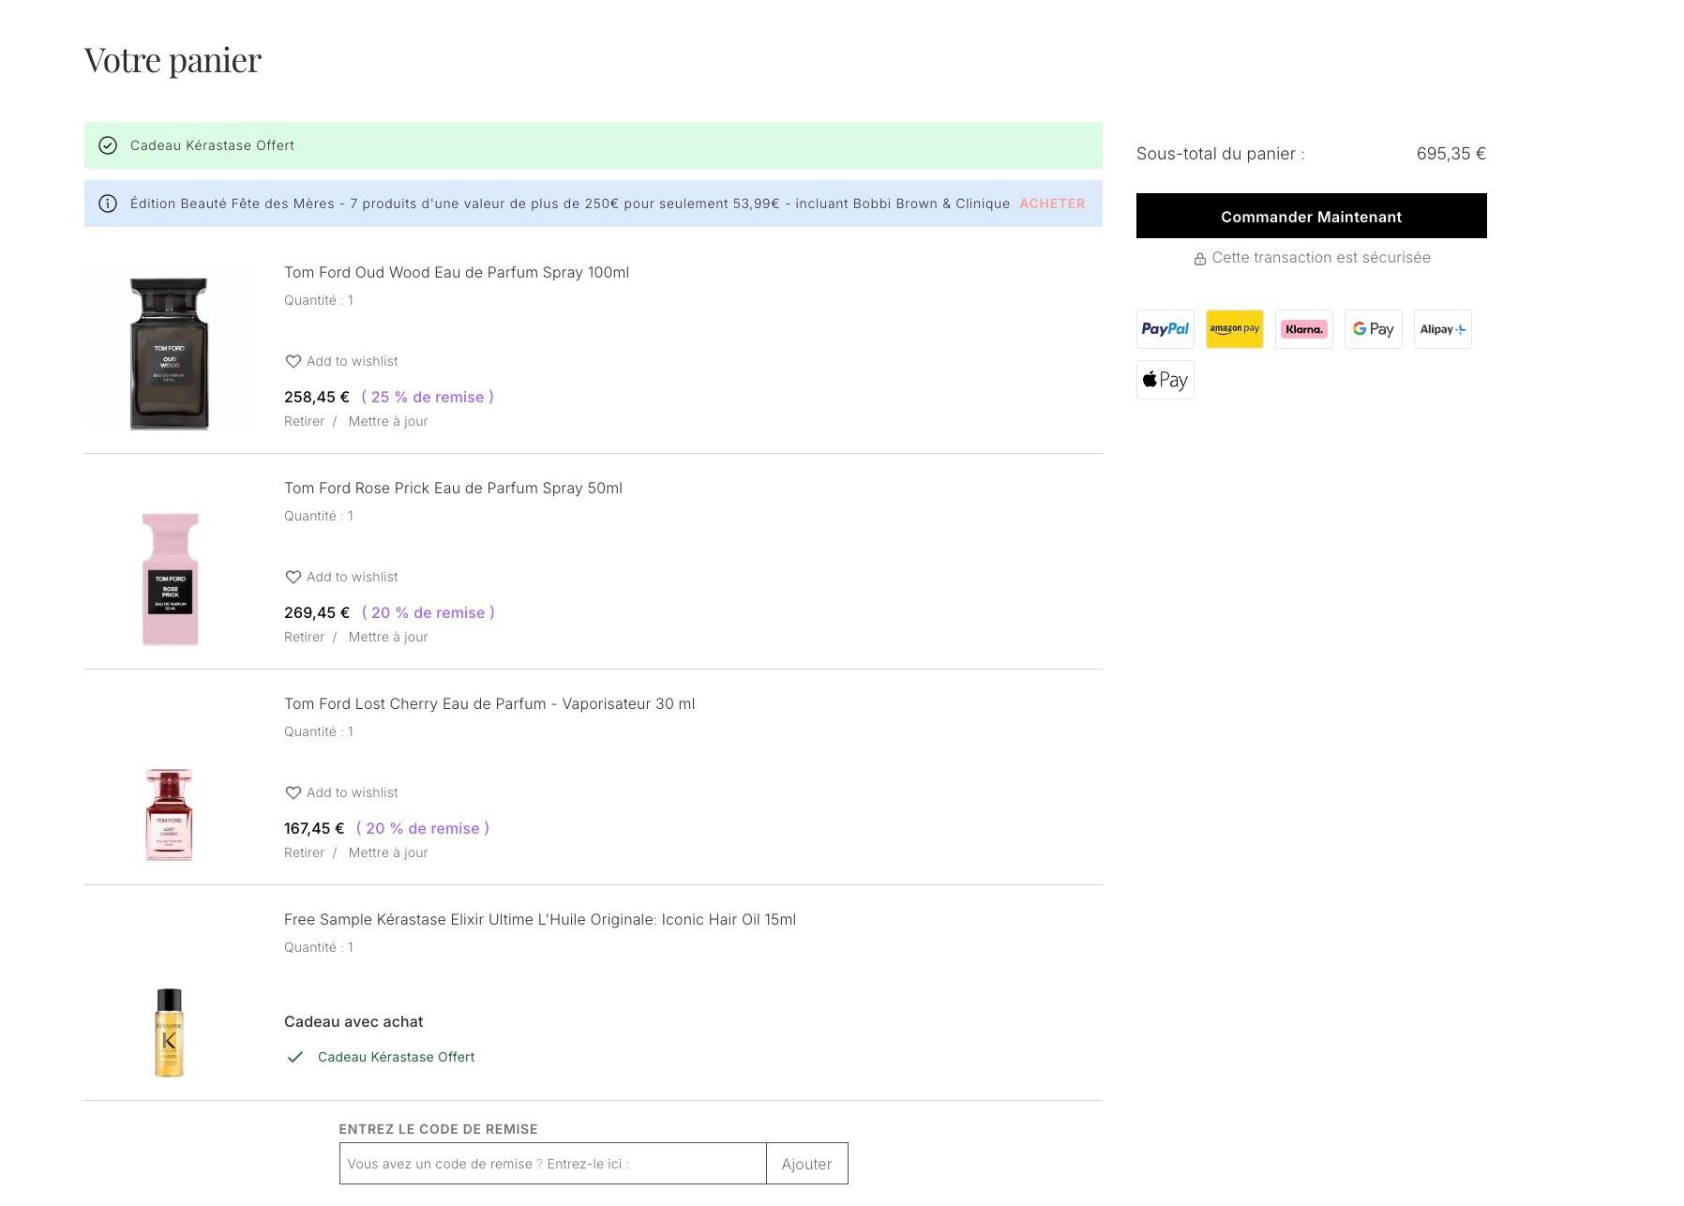The width and height of the screenshot is (1684, 1206).
Task: Click the Ajouter discount code button
Action: pos(806,1164)
